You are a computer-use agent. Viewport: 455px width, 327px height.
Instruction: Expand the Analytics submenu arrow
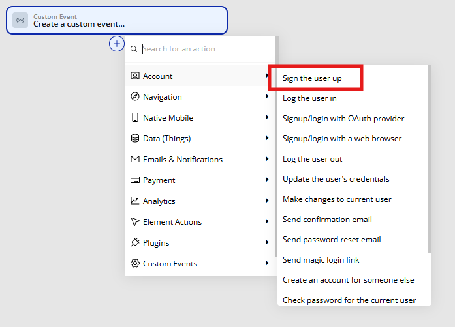point(267,201)
